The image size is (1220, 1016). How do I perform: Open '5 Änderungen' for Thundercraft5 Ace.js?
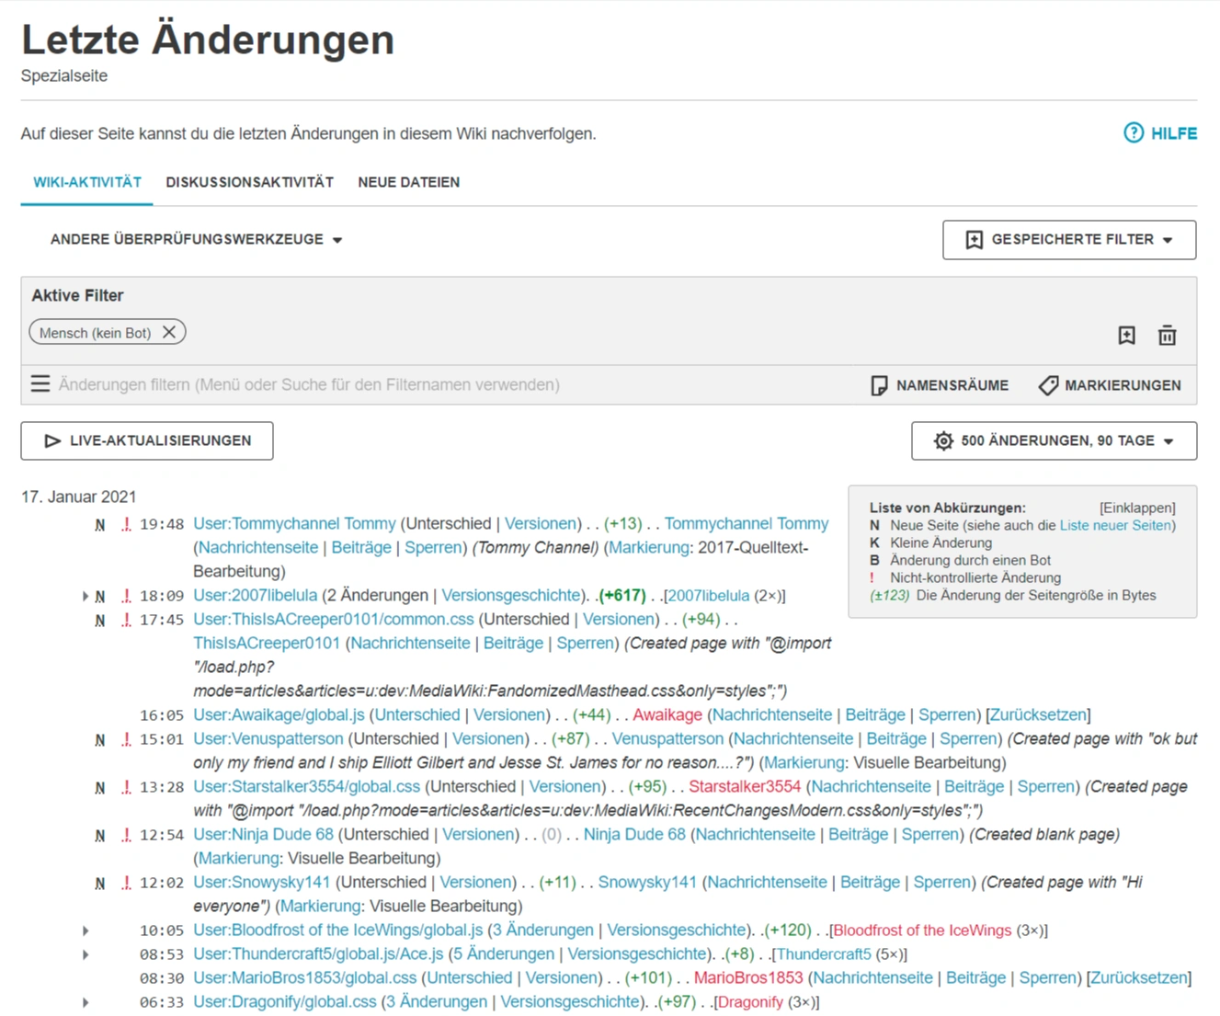click(504, 953)
